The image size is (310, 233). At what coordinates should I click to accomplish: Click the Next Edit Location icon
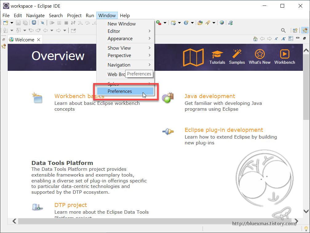point(38,30)
